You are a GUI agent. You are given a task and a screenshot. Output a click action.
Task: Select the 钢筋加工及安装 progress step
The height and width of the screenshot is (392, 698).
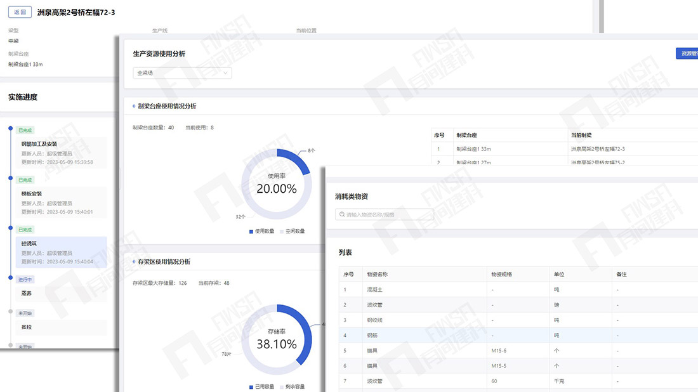coord(62,153)
